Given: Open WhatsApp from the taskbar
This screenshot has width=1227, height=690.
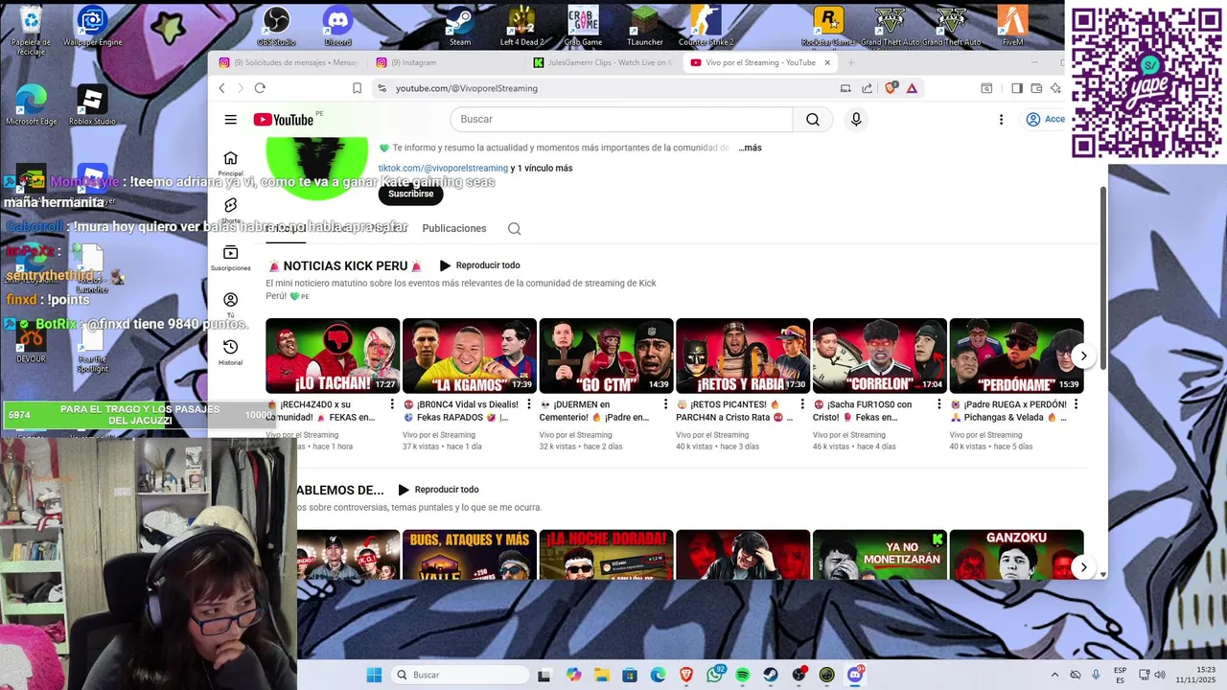Looking at the screenshot, I should 715,675.
